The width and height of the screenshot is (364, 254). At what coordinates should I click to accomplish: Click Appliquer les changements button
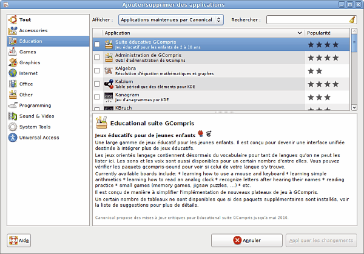coord(322,240)
